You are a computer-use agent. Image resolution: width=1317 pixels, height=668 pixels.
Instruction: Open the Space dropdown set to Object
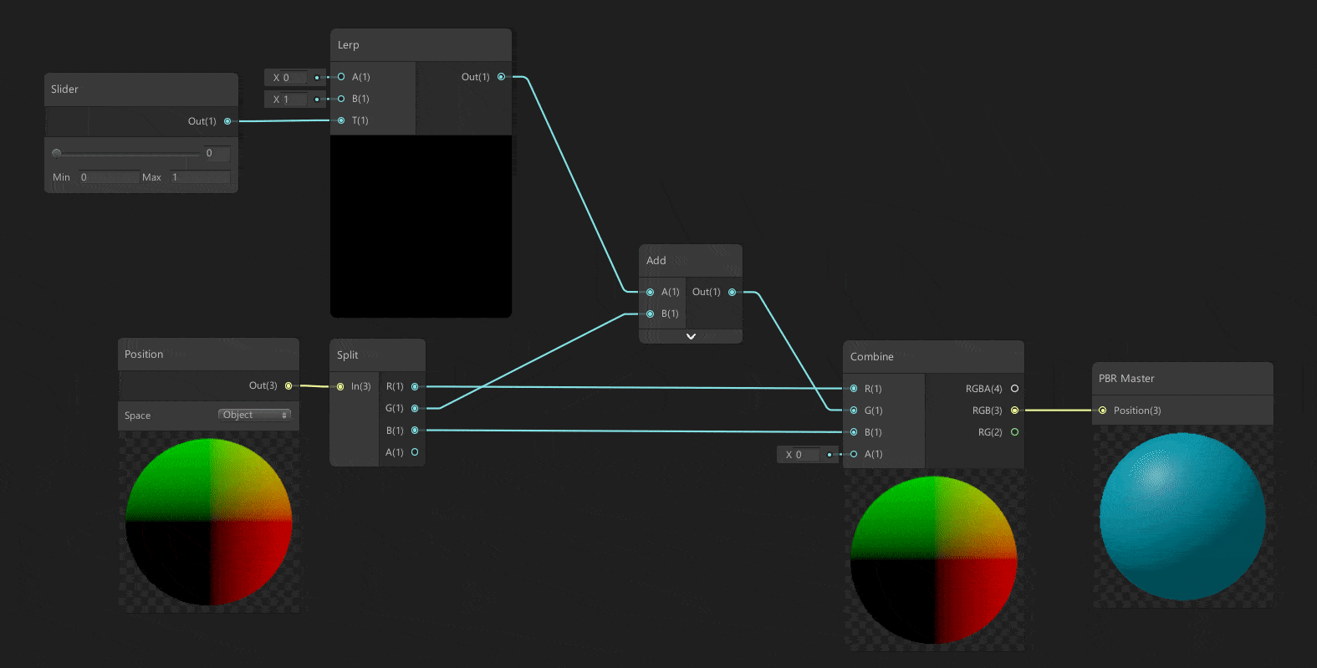tap(255, 416)
